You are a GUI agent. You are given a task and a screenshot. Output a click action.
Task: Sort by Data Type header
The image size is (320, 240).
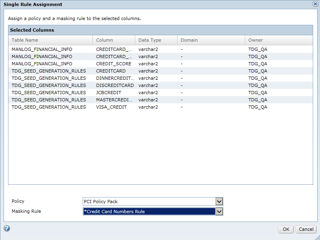tap(156, 40)
